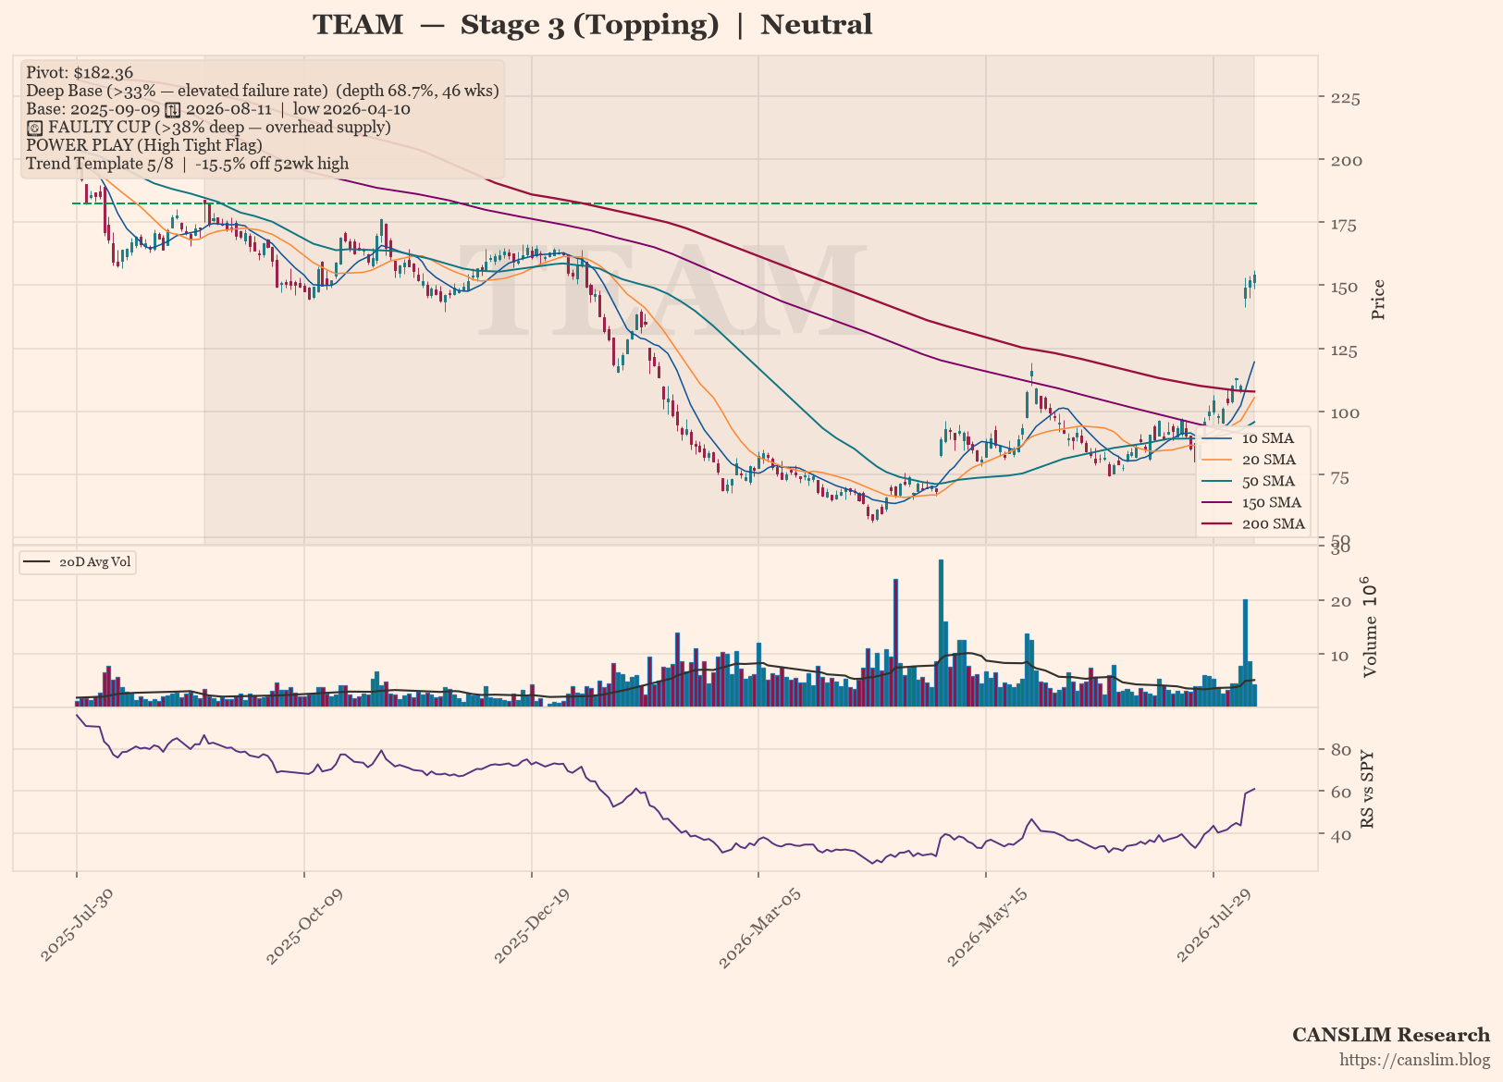This screenshot has height=1082, width=1503.
Task: Click the 'Deep Base (>33%' annotation line
Action: pos(263,91)
